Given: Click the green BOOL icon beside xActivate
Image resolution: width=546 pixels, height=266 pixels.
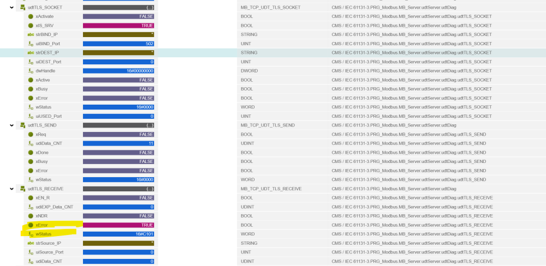Looking at the screenshot, I should 31,16.
